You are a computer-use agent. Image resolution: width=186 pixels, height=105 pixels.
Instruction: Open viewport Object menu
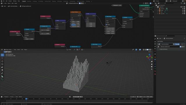pyautogui.click(x=26, y=50)
